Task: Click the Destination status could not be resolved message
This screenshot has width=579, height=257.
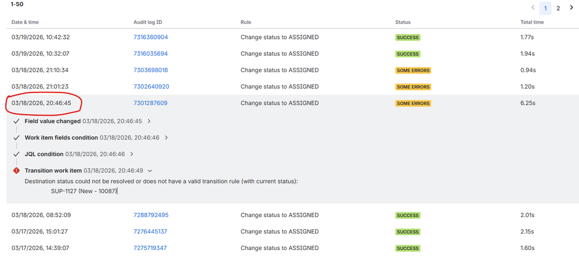Action: [161, 182]
